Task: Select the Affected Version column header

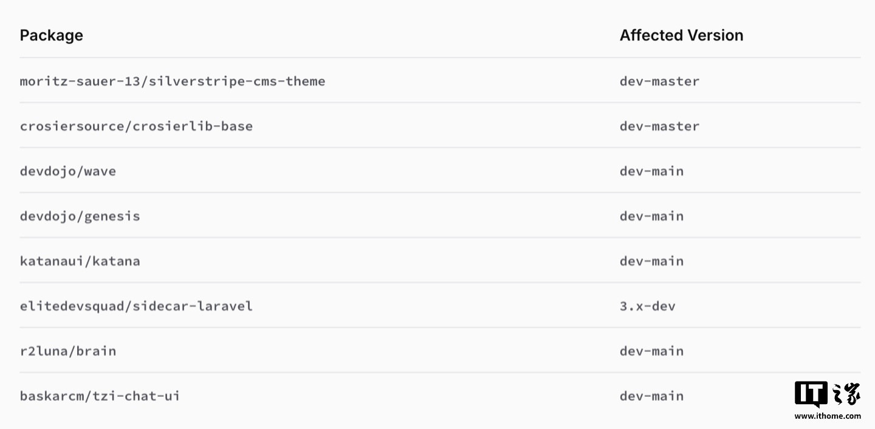Action: tap(681, 35)
